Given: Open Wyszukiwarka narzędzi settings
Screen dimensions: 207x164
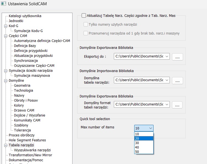Looking at the screenshot, I should 32,150.
